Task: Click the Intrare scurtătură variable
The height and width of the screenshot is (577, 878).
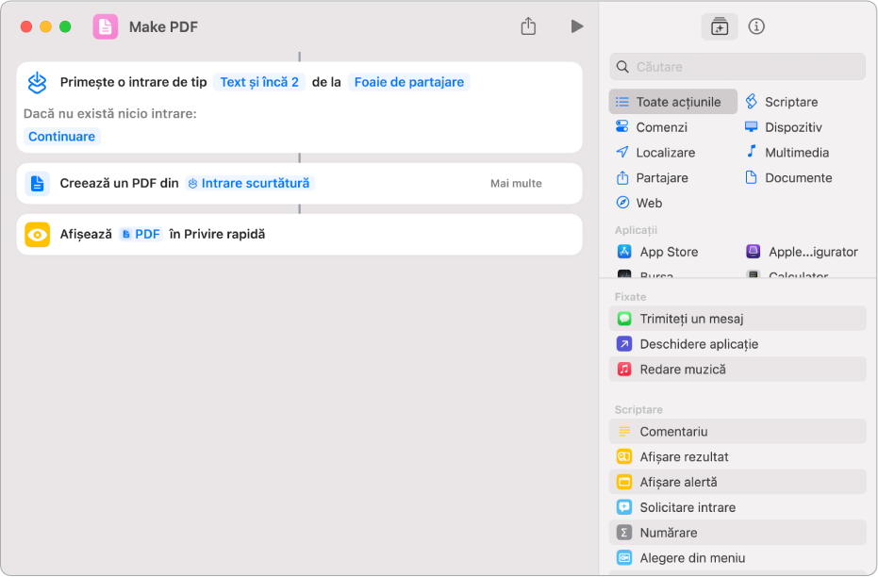Action: [x=250, y=184]
